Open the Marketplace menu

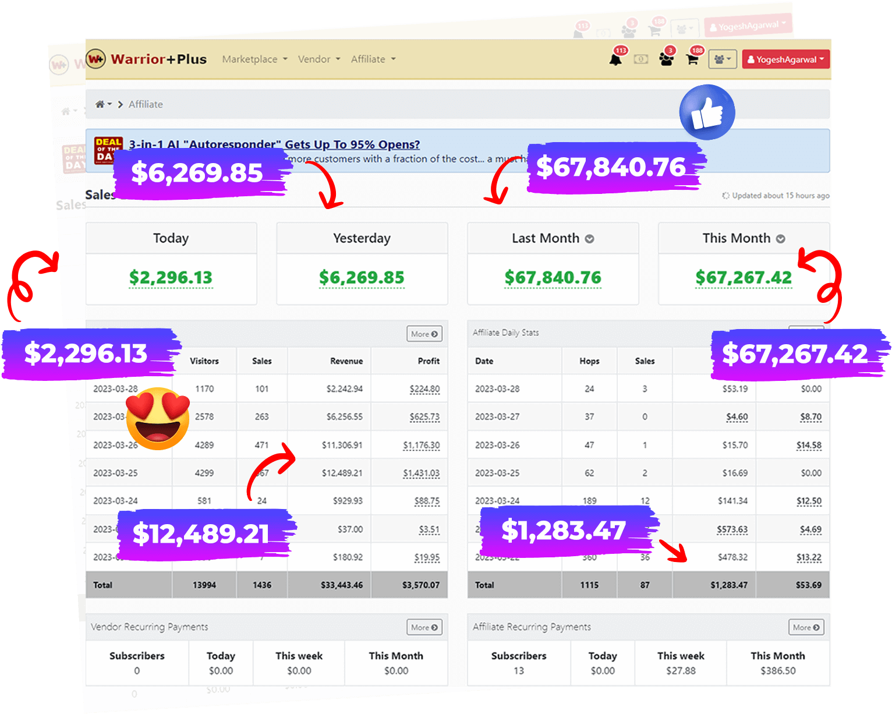point(254,59)
